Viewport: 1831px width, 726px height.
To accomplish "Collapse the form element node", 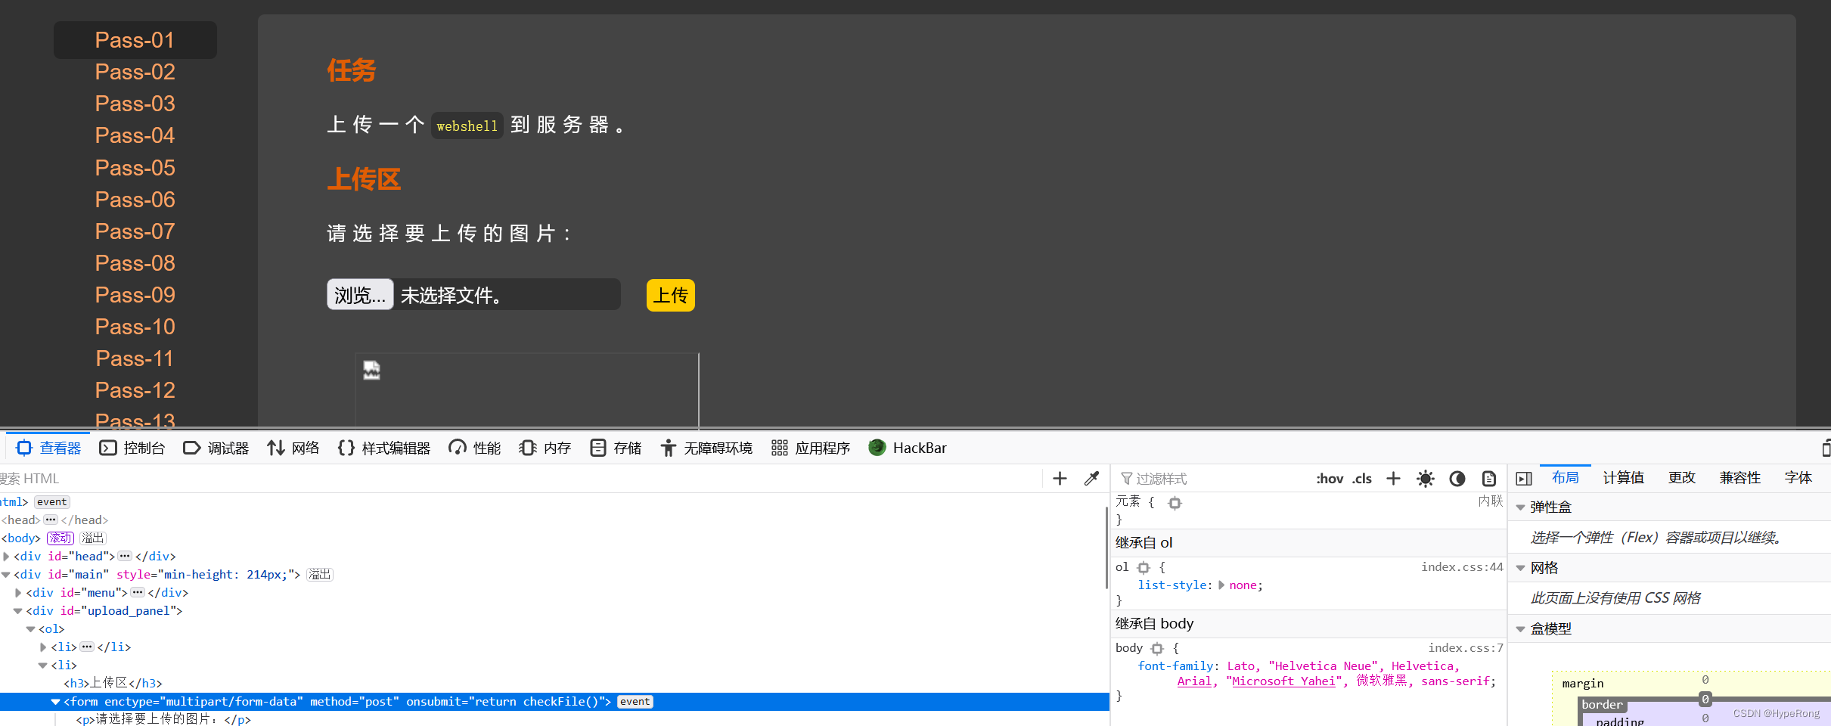I will pyautogui.click(x=55, y=702).
